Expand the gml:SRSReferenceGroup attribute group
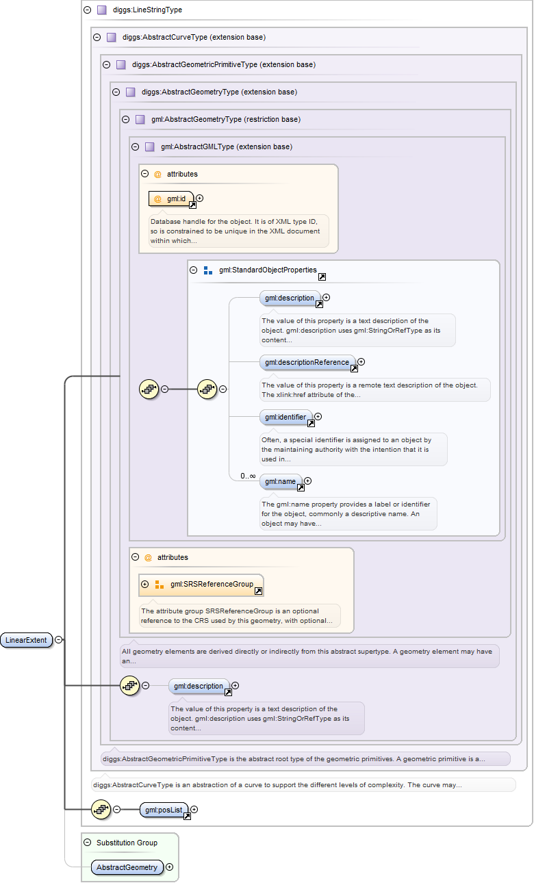The image size is (534, 883). click(x=144, y=584)
